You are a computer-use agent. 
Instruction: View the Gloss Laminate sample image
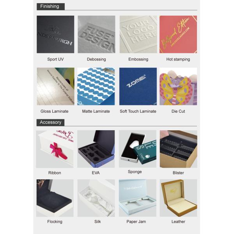tap(55, 87)
